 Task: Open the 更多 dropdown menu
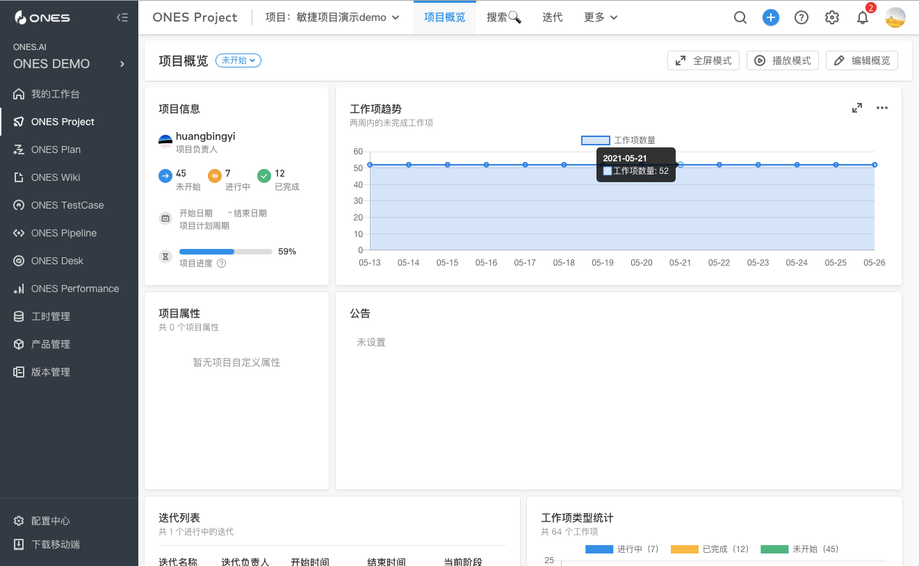tap(599, 17)
